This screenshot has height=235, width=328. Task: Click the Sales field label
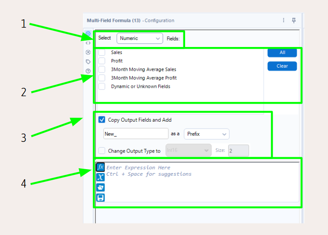click(x=117, y=52)
